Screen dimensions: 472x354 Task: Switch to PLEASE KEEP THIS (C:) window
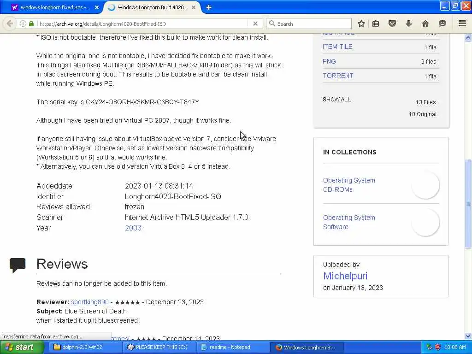tap(159, 348)
